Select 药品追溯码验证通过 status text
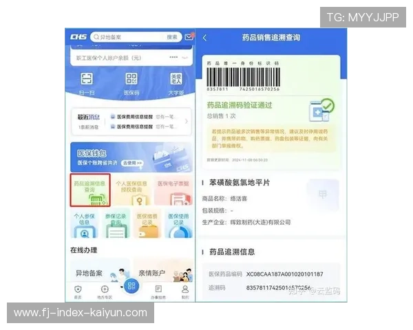413x330 pixels. 240,105
